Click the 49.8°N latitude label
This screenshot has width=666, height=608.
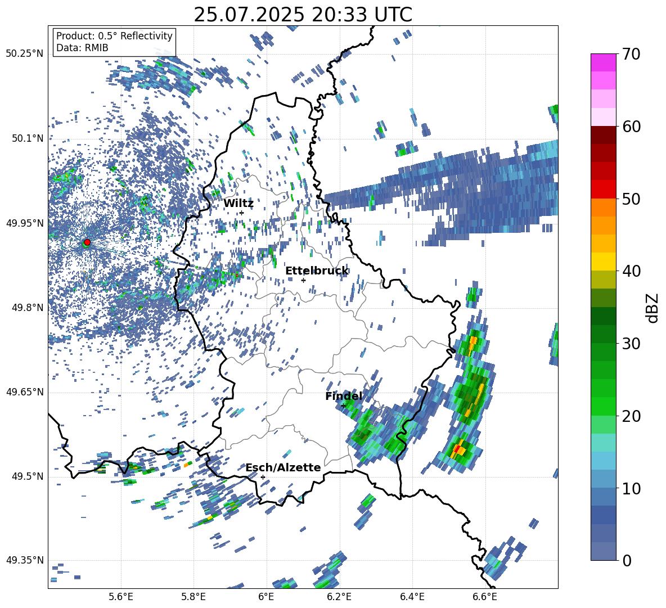click(x=27, y=308)
